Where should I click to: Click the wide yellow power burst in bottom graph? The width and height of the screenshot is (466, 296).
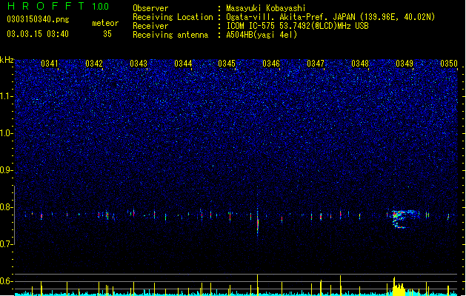[399, 286]
